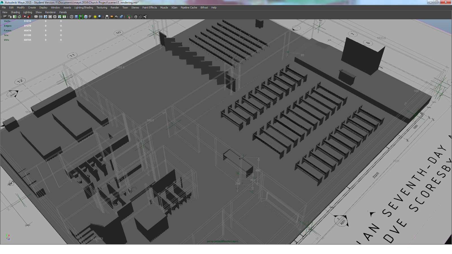Open the Create menu
This screenshot has width=452, height=254.
click(32, 8)
